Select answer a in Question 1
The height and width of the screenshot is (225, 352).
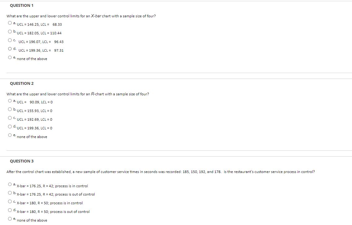point(10,23)
